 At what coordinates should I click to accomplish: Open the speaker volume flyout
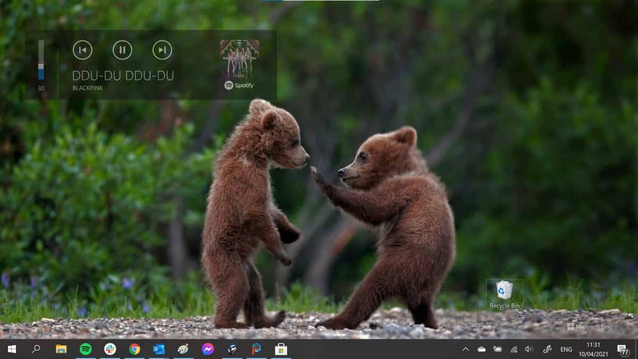[x=529, y=349]
